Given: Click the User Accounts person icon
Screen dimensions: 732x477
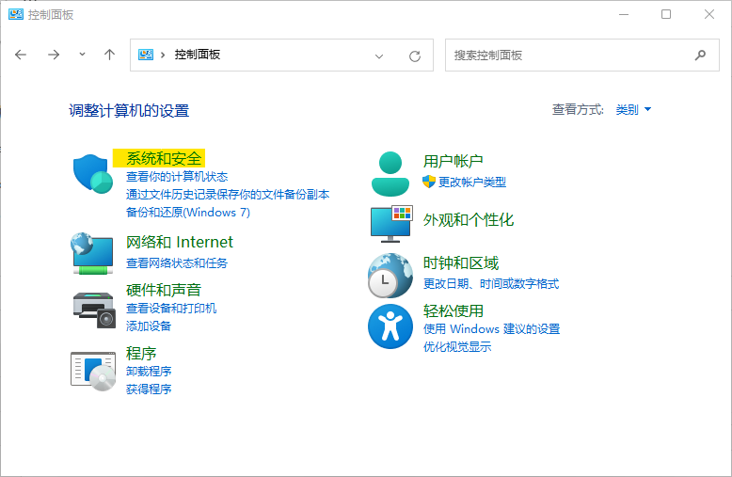Looking at the screenshot, I should point(390,173).
